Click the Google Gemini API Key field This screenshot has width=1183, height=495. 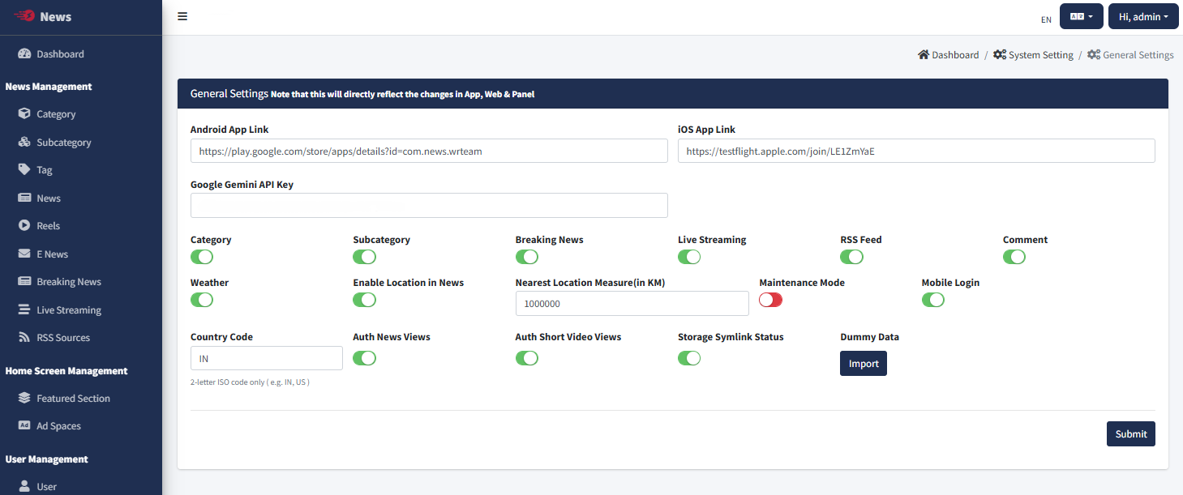(x=429, y=205)
